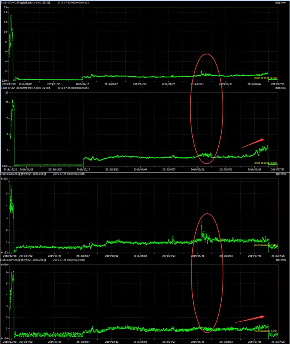The image size is (290, 344).
Task: Click the 用时:0ms label above top chart
Action: click(281, 3)
